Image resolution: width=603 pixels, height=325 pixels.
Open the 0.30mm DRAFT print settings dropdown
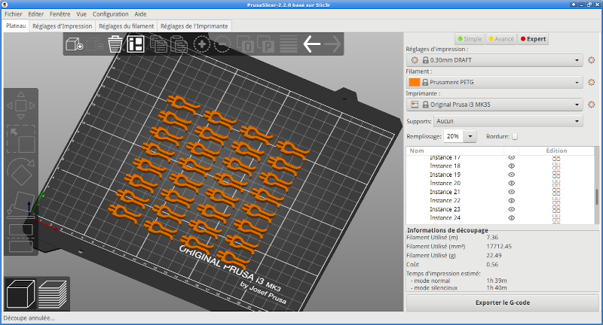point(495,60)
